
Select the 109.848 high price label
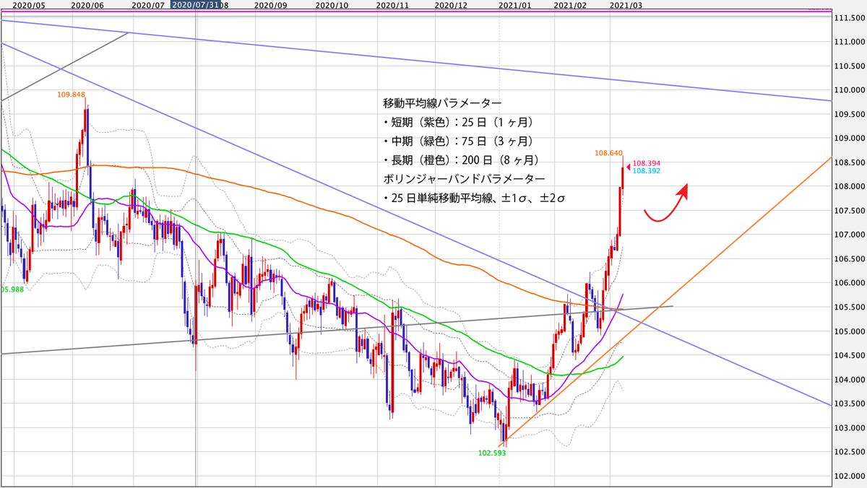coord(72,95)
